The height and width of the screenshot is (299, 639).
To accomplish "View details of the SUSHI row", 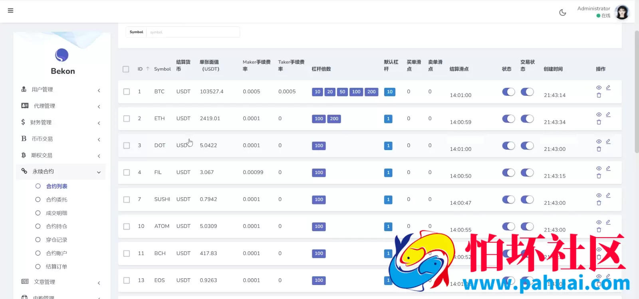I will (x=599, y=195).
